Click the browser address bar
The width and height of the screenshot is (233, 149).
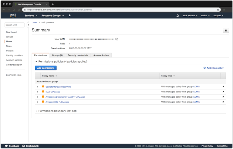[121, 10]
